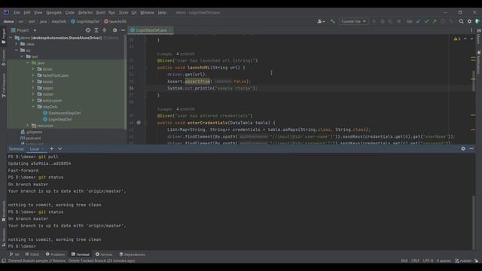The image size is (482, 271).
Task: Expand the failedTestCases package
Action: 33,75
